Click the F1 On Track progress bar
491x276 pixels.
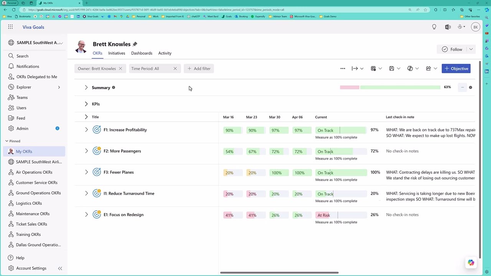pyautogui.click(x=341, y=130)
